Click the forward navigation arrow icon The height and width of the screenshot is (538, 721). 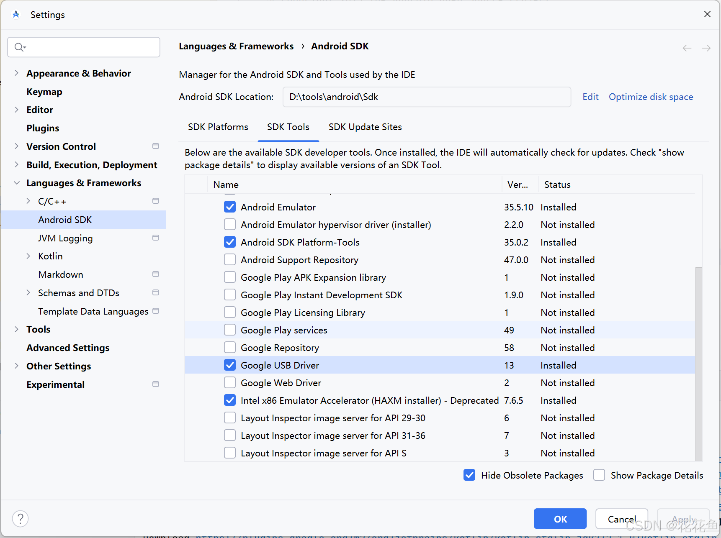pyautogui.click(x=706, y=48)
